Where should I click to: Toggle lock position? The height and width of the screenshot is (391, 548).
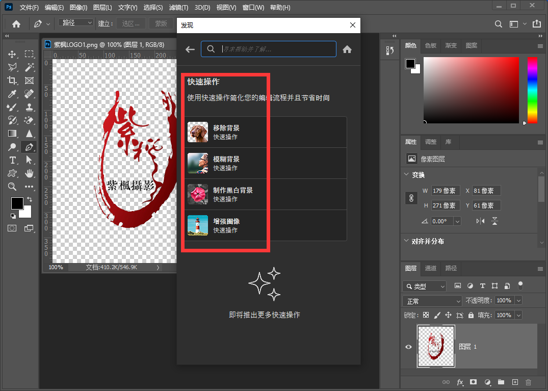pyautogui.click(x=449, y=315)
